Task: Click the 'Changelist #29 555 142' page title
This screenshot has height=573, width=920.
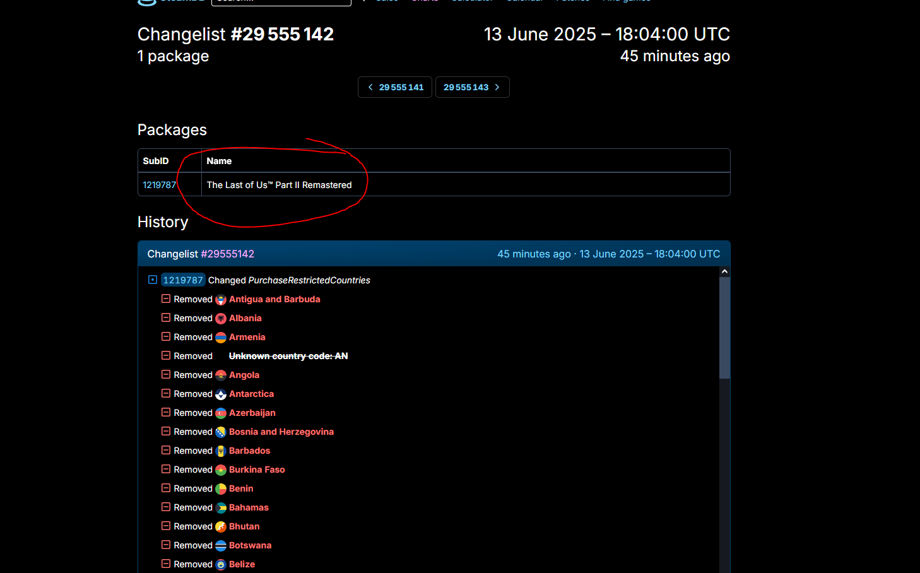Action: [x=236, y=34]
